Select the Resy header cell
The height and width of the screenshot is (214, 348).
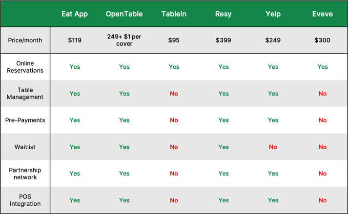click(x=223, y=14)
